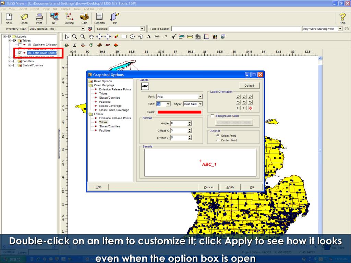Open Reports from the toolbar
The width and height of the screenshot is (351, 263).
[x=99, y=18]
